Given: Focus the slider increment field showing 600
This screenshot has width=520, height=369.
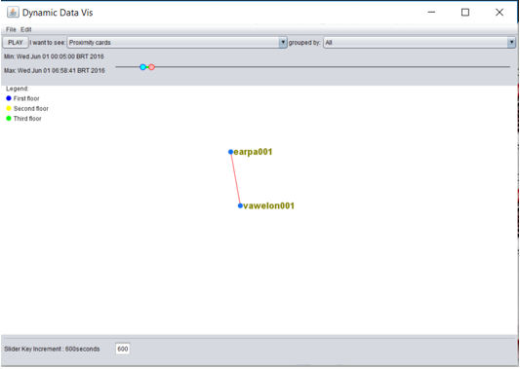Looking at the screenshot, I should click(x=123, y=349).
